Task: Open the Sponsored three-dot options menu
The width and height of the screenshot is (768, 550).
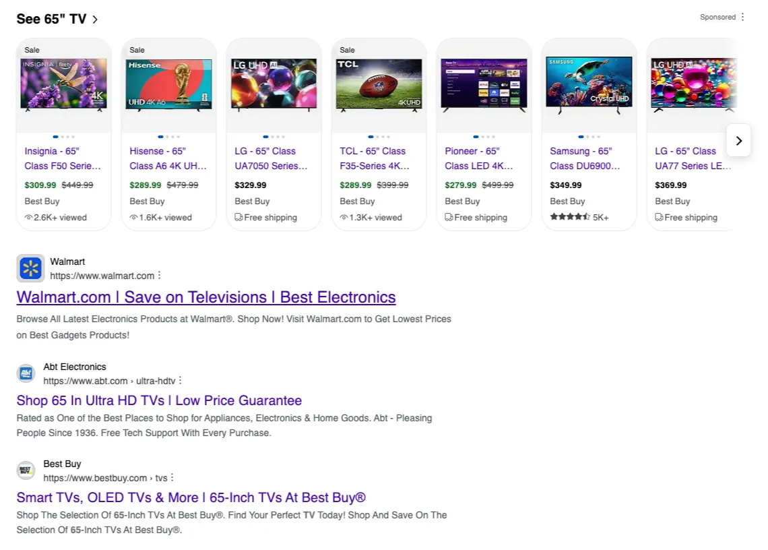Action: click(742, 17)
